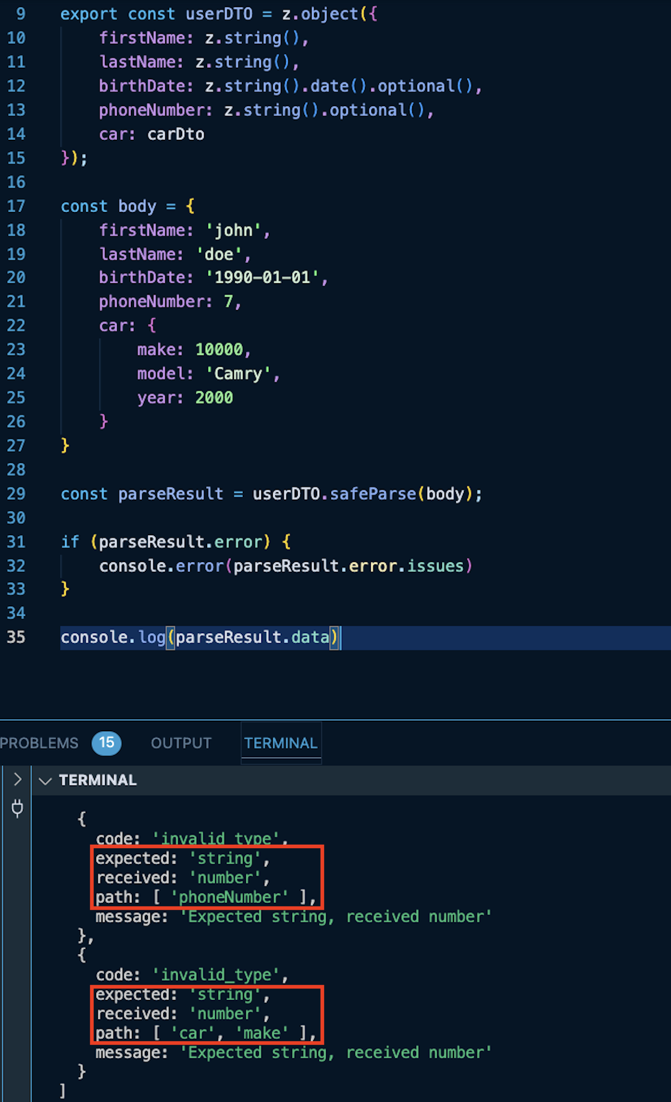The image size is (671, 1102).
Task: Click 'body' variable declaration on line 17
Action: tap(137, 206)
